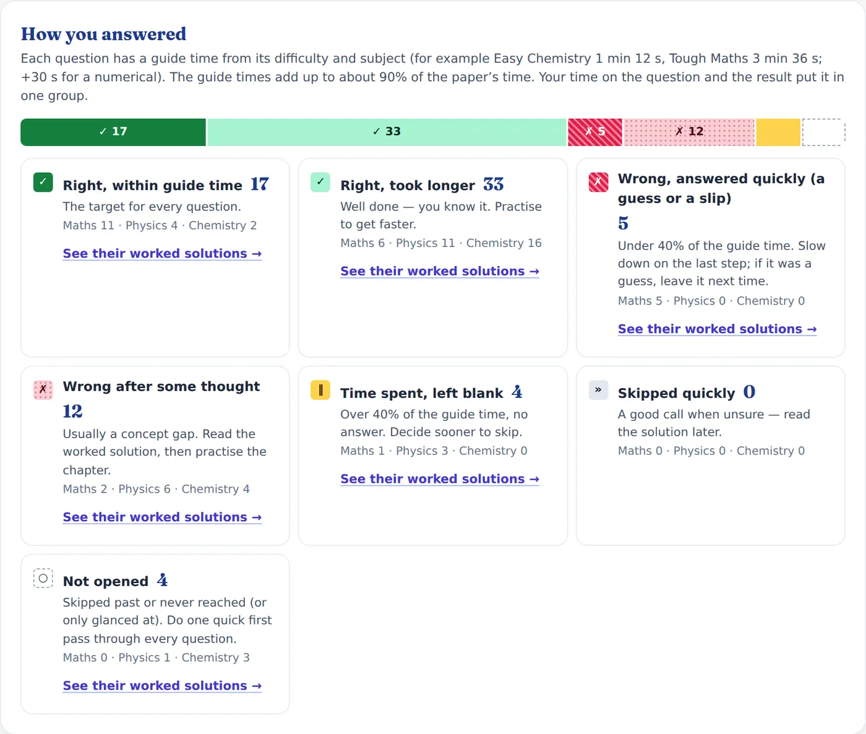This screenshot has width=866, height=734.
Task: Select the pink dotted bar segment showing 12
Action: [x=690, y=132]
